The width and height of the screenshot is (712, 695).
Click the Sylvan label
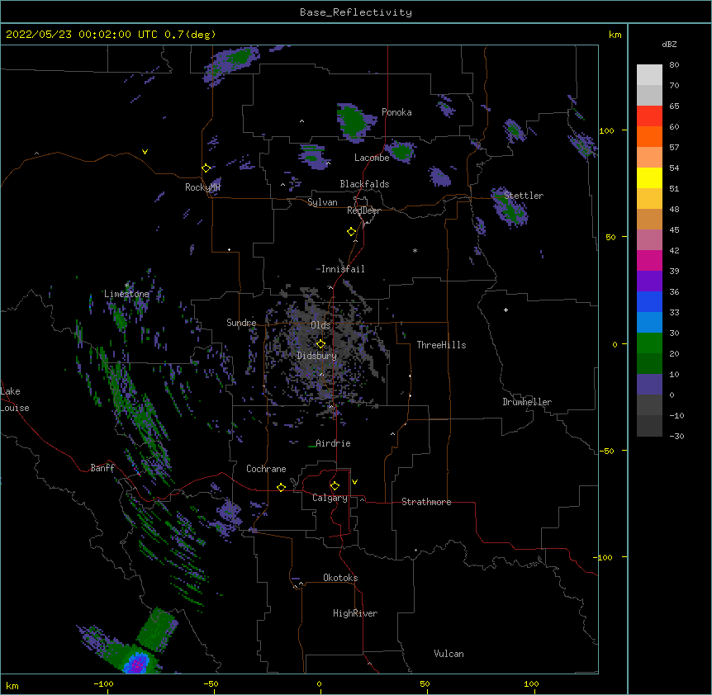(322, 202)
